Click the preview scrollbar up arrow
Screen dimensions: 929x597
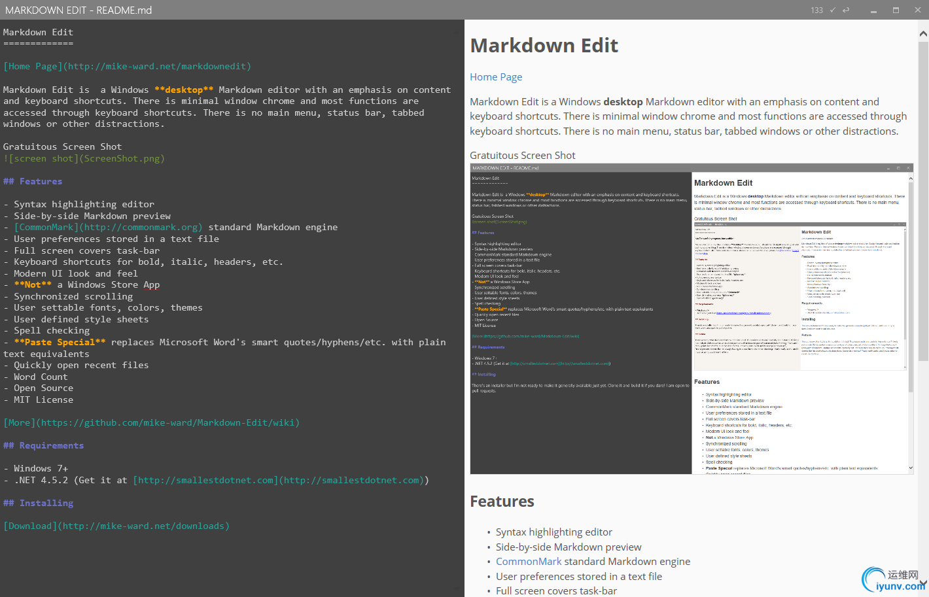click(x=923, y=33)
